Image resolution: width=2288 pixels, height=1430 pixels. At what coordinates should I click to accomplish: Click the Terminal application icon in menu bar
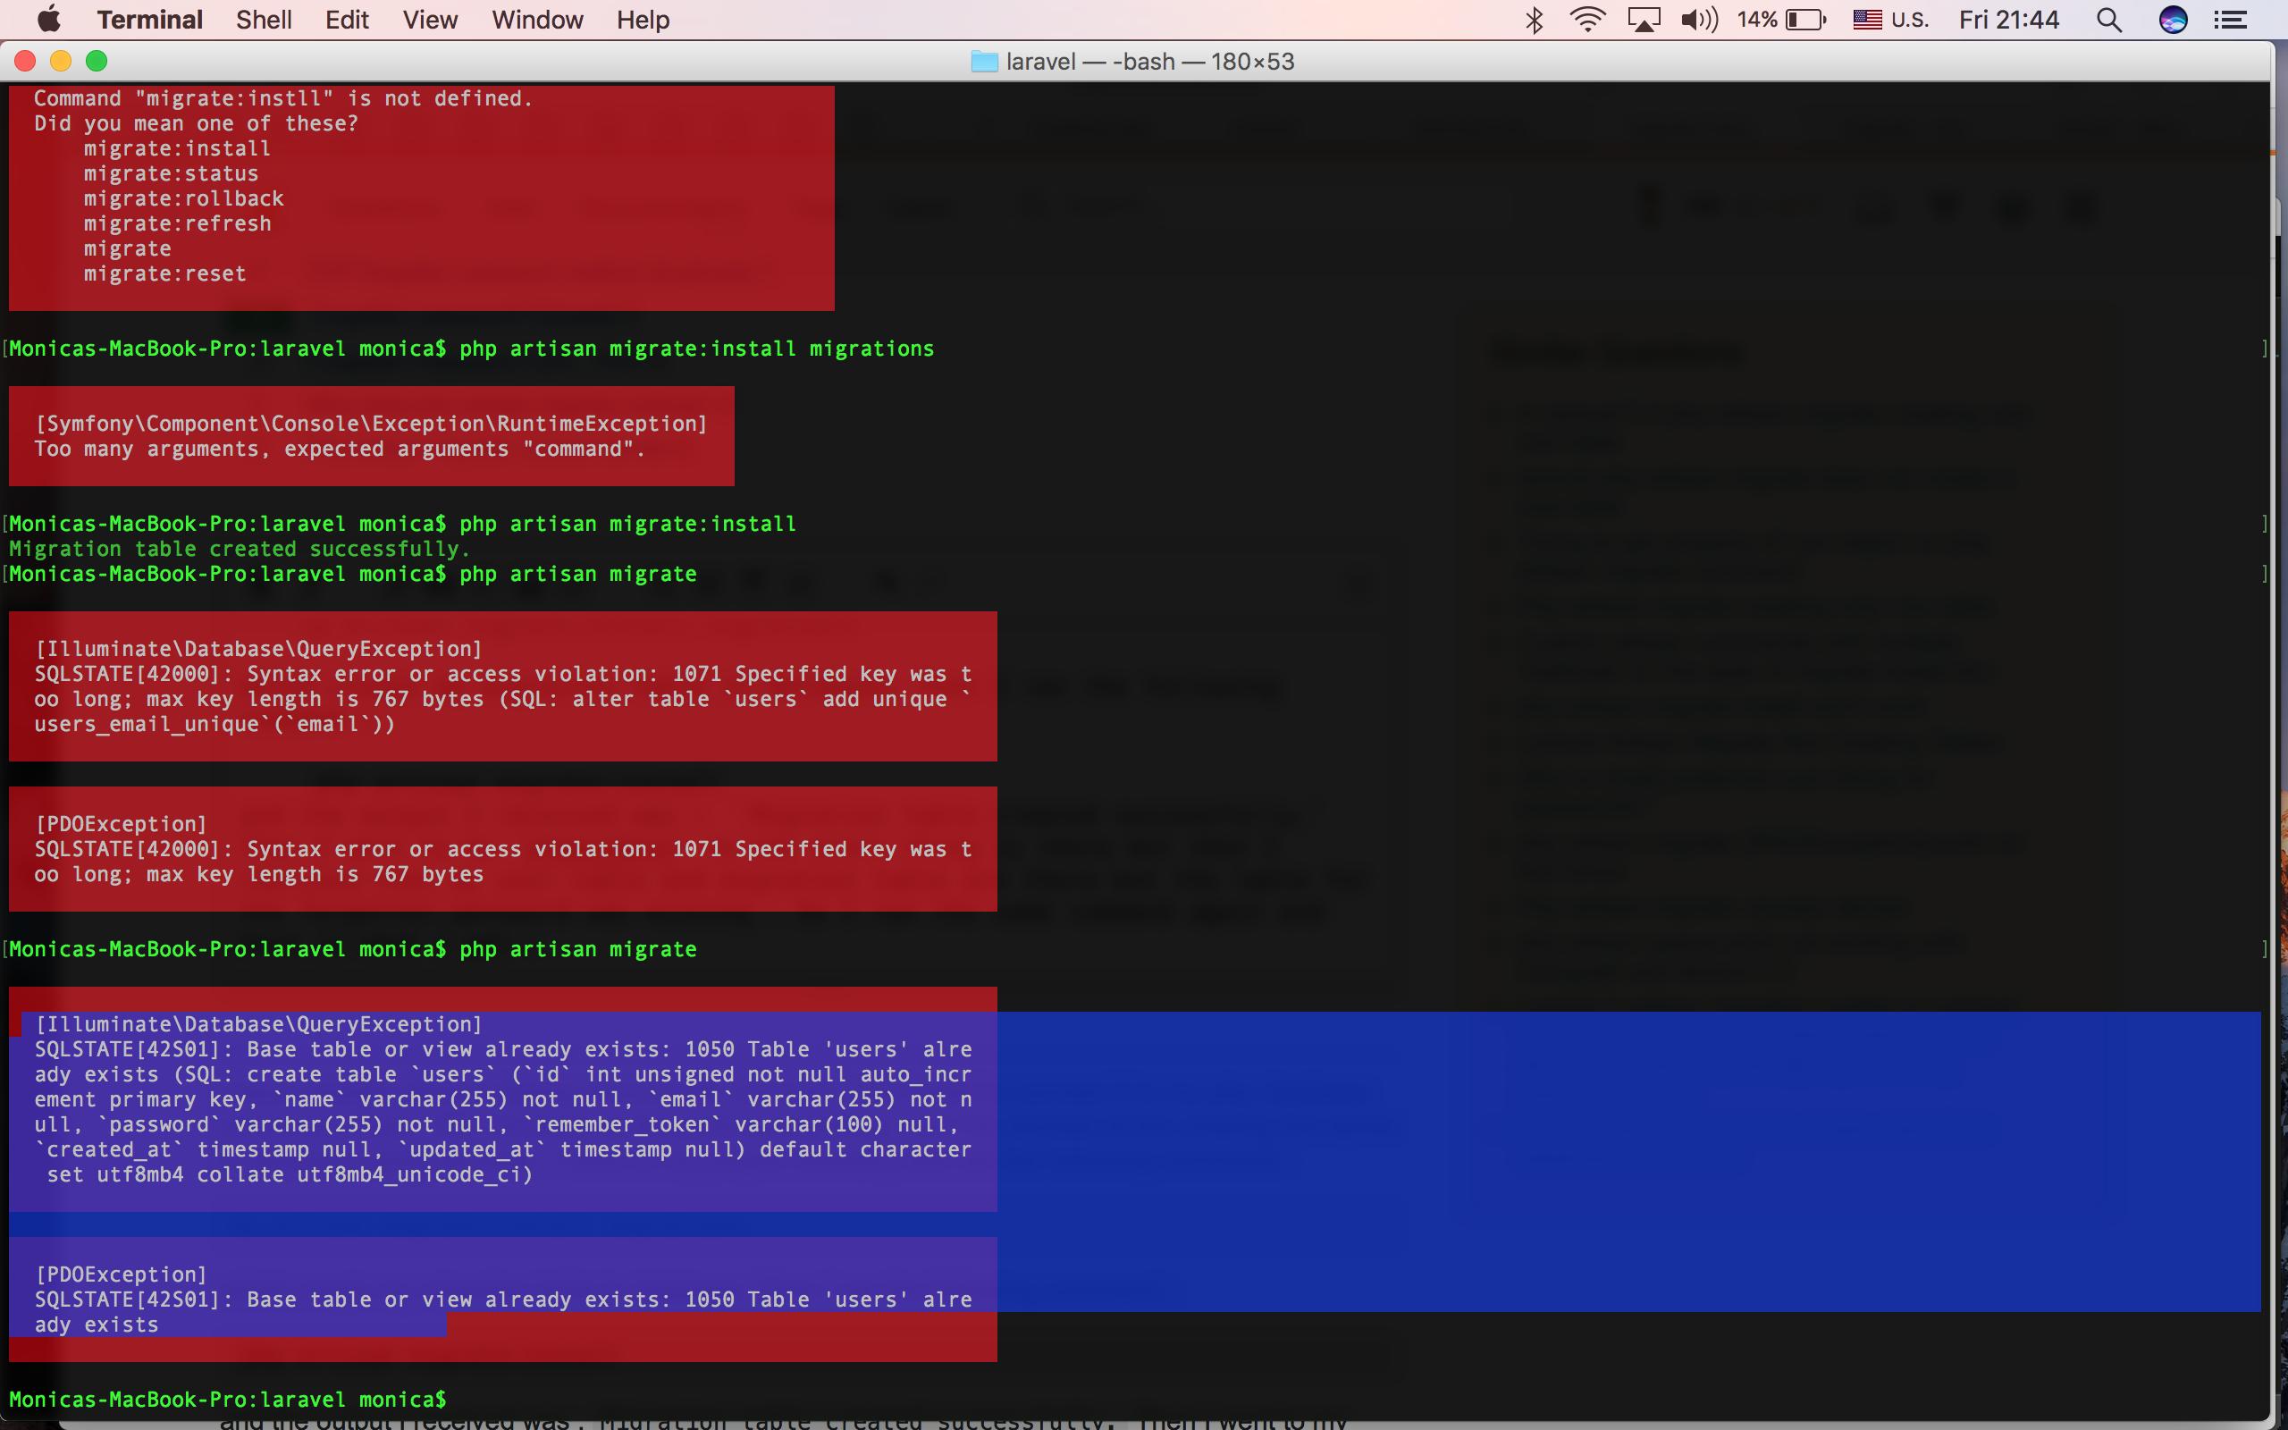(x=152, y=20)
